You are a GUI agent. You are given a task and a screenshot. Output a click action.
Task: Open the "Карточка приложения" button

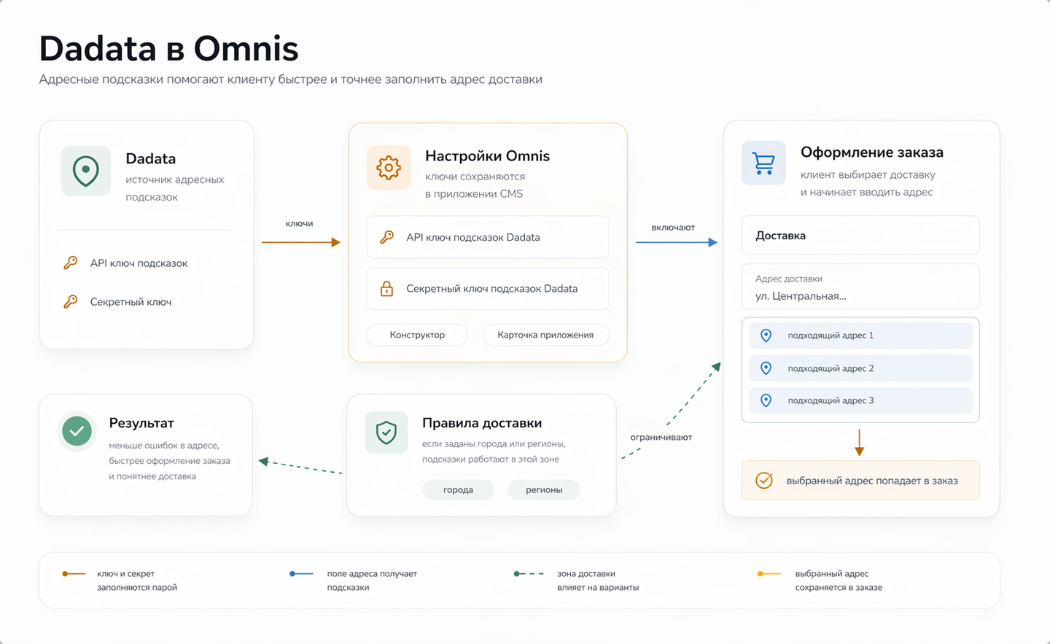click(545, 335)
